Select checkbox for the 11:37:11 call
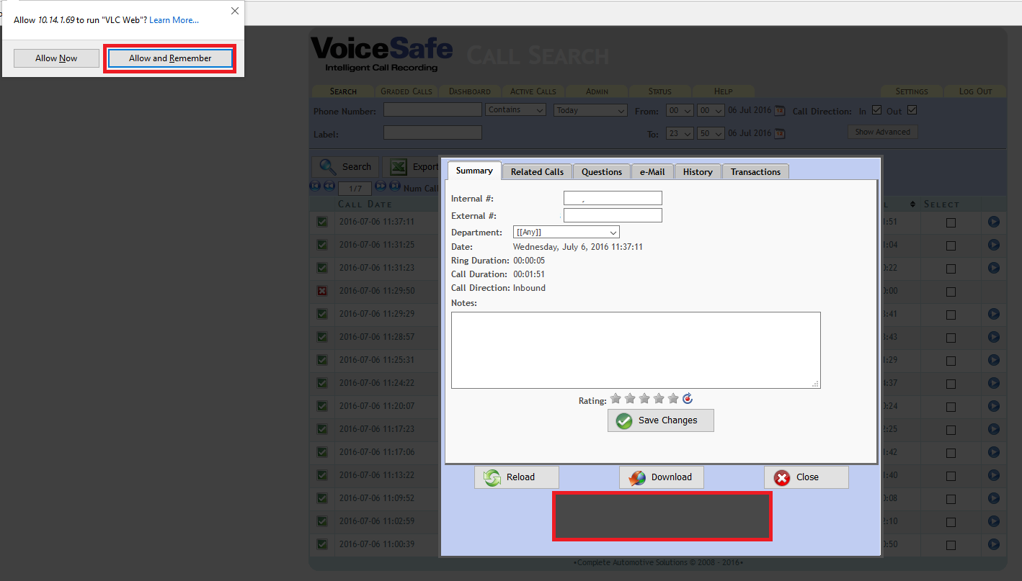Viewport: 1022px width, 581px height. point(951,222)
